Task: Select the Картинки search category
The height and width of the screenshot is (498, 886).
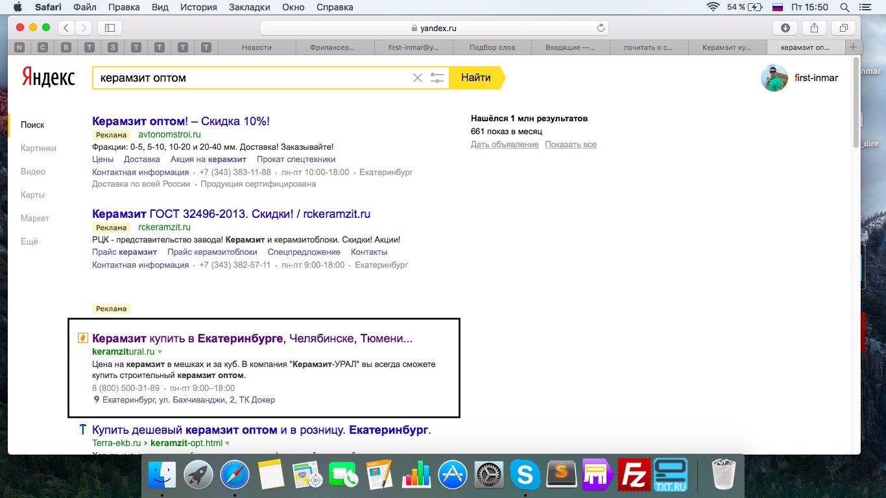Action: 38,148
